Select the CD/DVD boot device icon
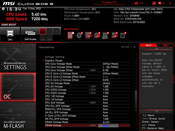 pyautogui.click(x=79, y=35)
